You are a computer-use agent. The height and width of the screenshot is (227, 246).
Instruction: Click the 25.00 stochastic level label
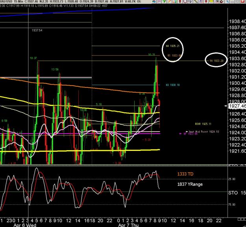click(x=231, y=179)
